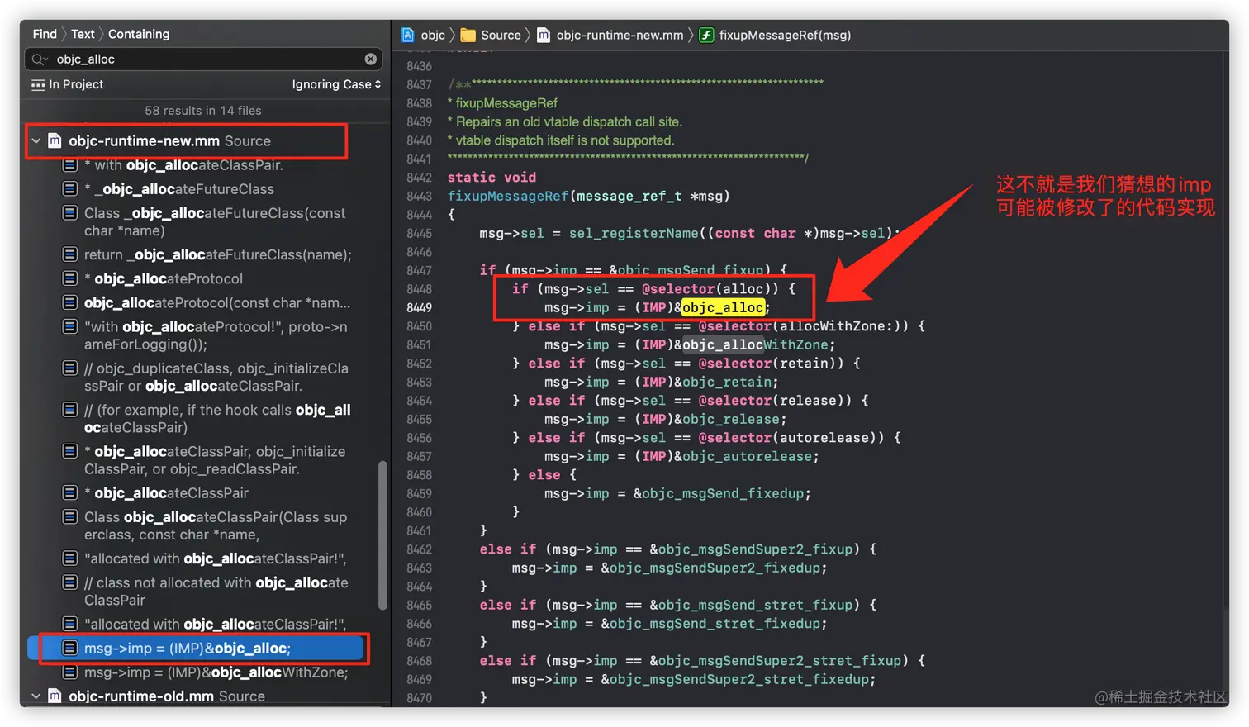
Task: Click result icon for 'with objc_allocateProtocol!'
Action: [x=70, y=326]
